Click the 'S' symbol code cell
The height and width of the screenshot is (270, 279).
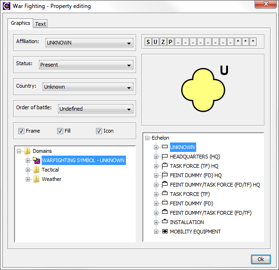pos(148,42)
